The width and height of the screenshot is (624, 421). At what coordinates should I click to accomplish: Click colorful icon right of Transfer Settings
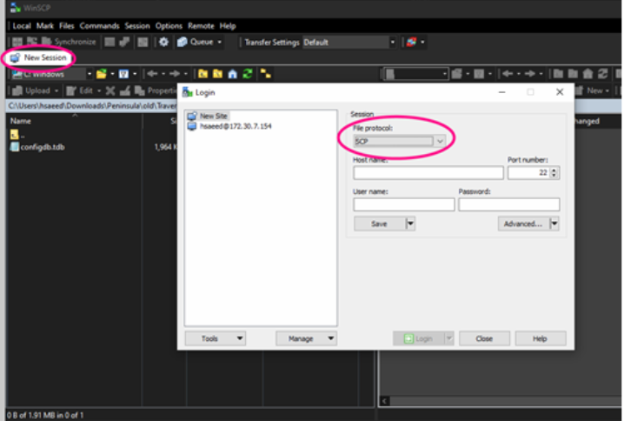click(x=411, y=42)
